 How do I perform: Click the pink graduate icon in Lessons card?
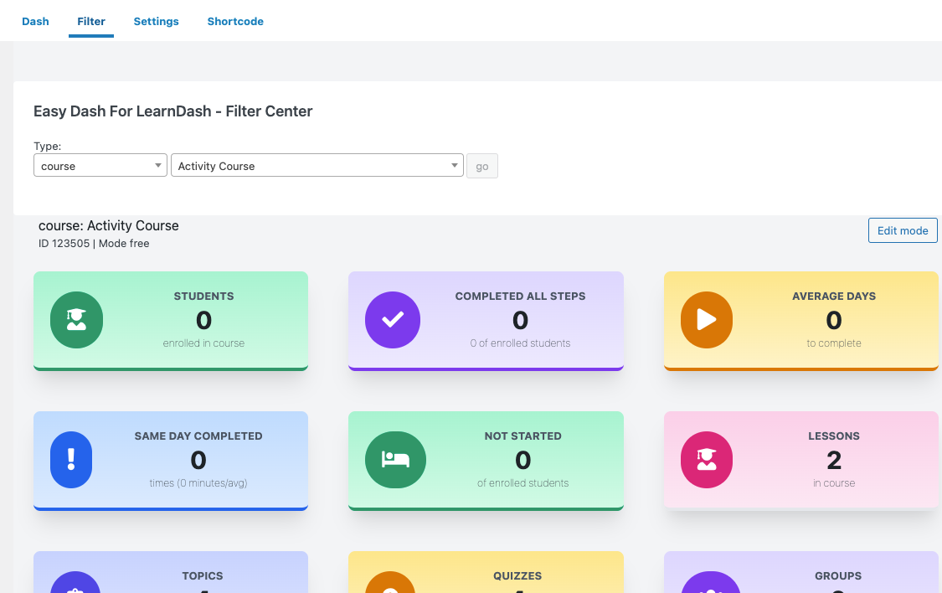[x=707, y=460]
